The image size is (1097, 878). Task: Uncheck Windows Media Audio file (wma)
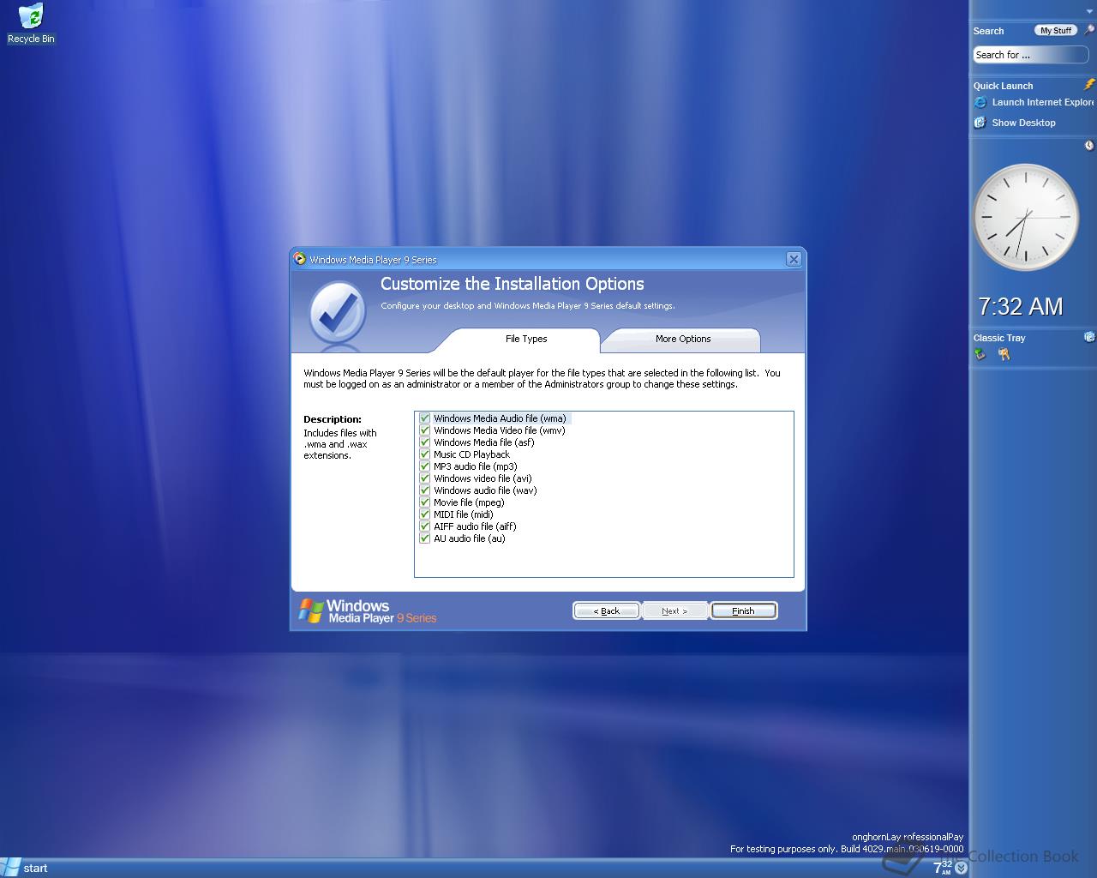(425, 418)
